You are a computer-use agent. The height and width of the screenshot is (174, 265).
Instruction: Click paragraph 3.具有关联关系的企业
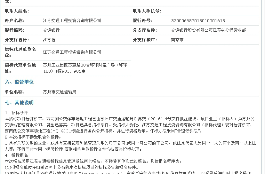point(130,146)
